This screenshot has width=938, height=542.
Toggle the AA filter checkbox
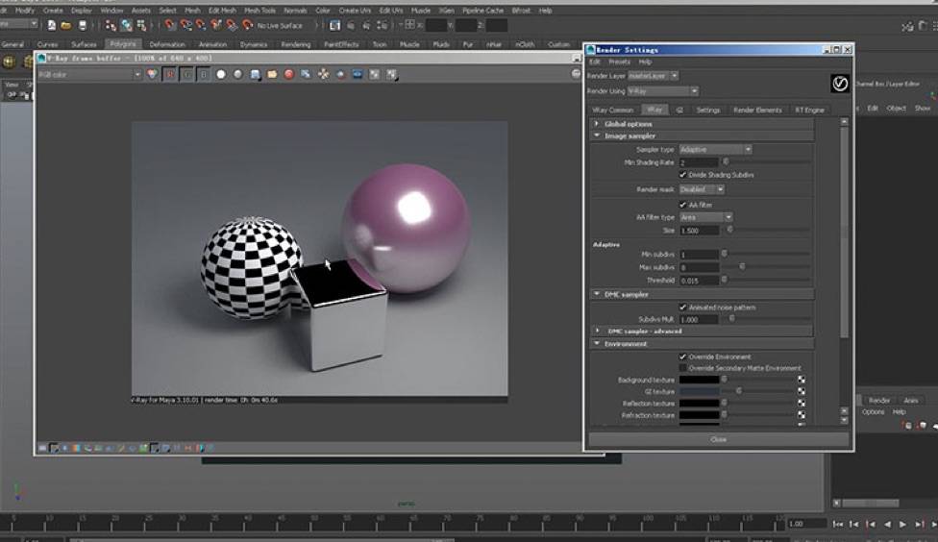coord(683,205)
